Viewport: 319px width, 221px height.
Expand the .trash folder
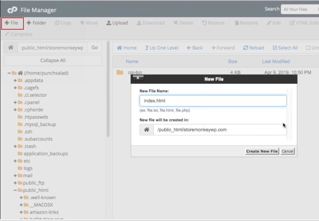[x=15, y=146]
